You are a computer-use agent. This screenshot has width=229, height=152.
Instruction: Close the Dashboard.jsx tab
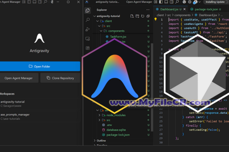coord(184,9)
